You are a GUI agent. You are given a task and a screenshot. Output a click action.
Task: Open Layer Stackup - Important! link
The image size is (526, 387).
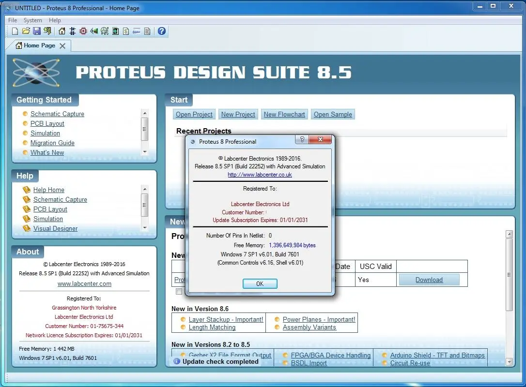(226, 319)
